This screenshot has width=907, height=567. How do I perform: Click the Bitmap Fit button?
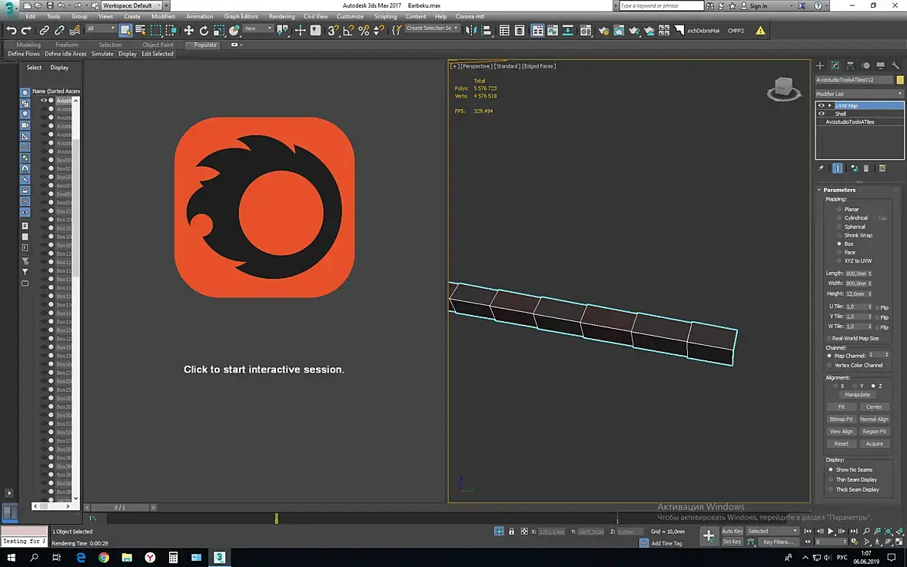pos(841,419)
